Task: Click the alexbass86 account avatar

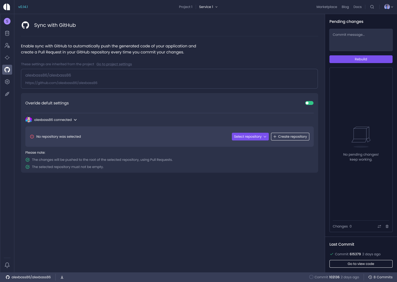Action: [29, 120]
